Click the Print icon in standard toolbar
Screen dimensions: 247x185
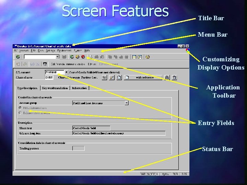[x=91, y=57]
